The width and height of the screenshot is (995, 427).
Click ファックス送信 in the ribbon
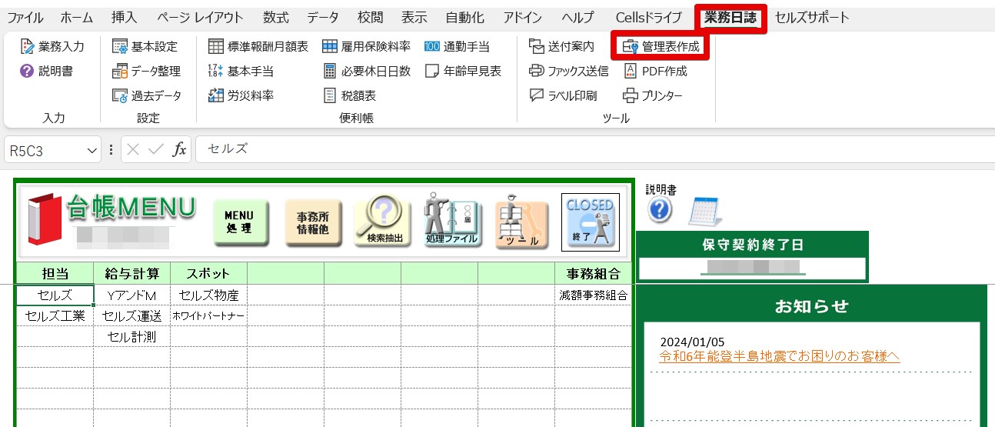(x=569, y=71)
